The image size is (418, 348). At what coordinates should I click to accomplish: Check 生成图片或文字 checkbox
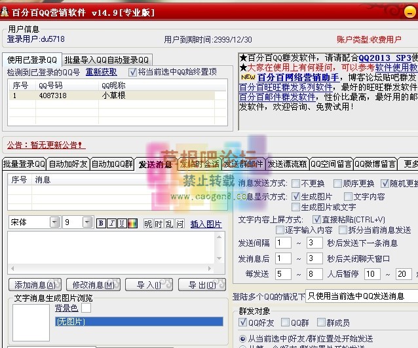pyautogui.click(x=295, y=207)
